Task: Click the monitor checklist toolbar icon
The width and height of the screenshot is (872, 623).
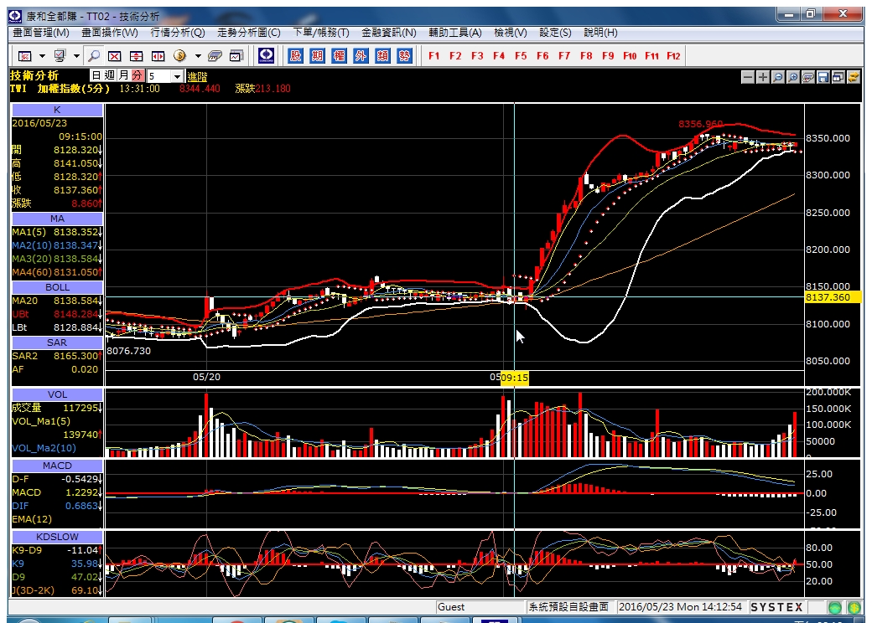Action: [60, 55]
